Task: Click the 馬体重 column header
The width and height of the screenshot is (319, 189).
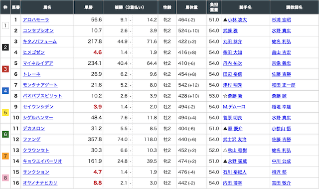Action: (191, 7)
